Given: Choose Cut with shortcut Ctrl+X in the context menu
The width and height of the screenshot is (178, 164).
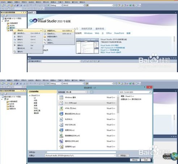Looking at the screenshot, I should (27, 37).
